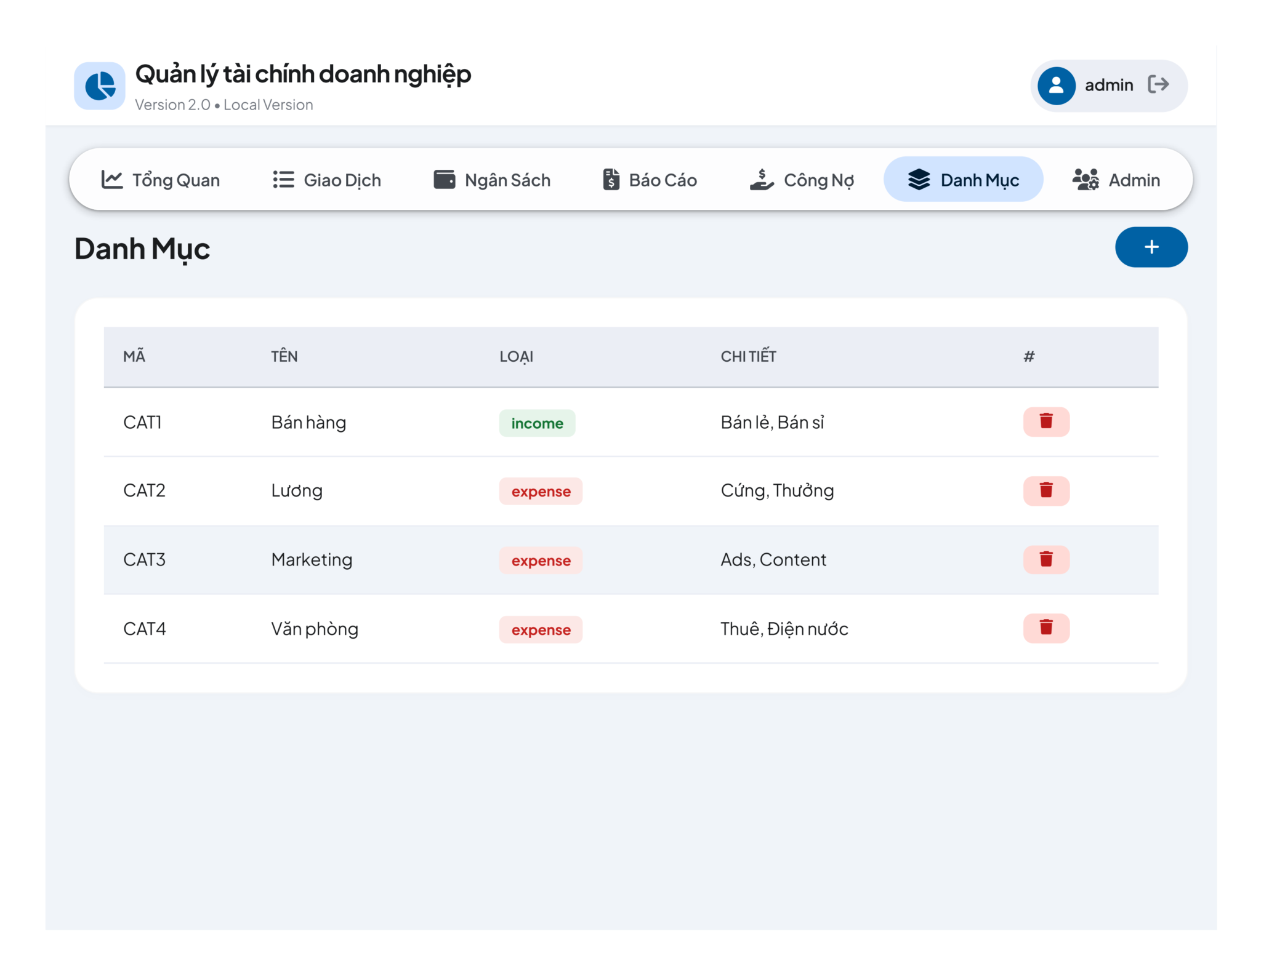
Task: Delete the CAT4 Văn phòng category
Action: tap(1046, 628)
